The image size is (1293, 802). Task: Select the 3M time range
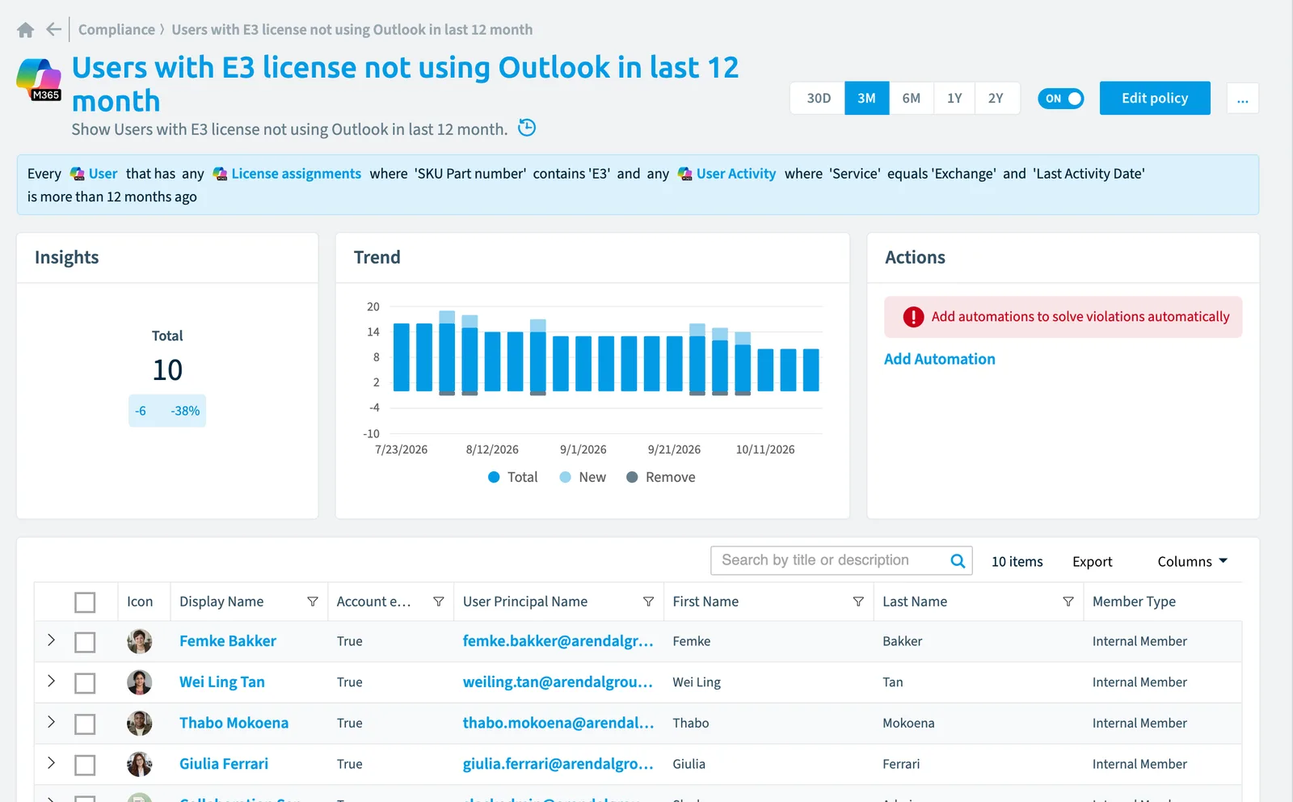click(867, 99)
